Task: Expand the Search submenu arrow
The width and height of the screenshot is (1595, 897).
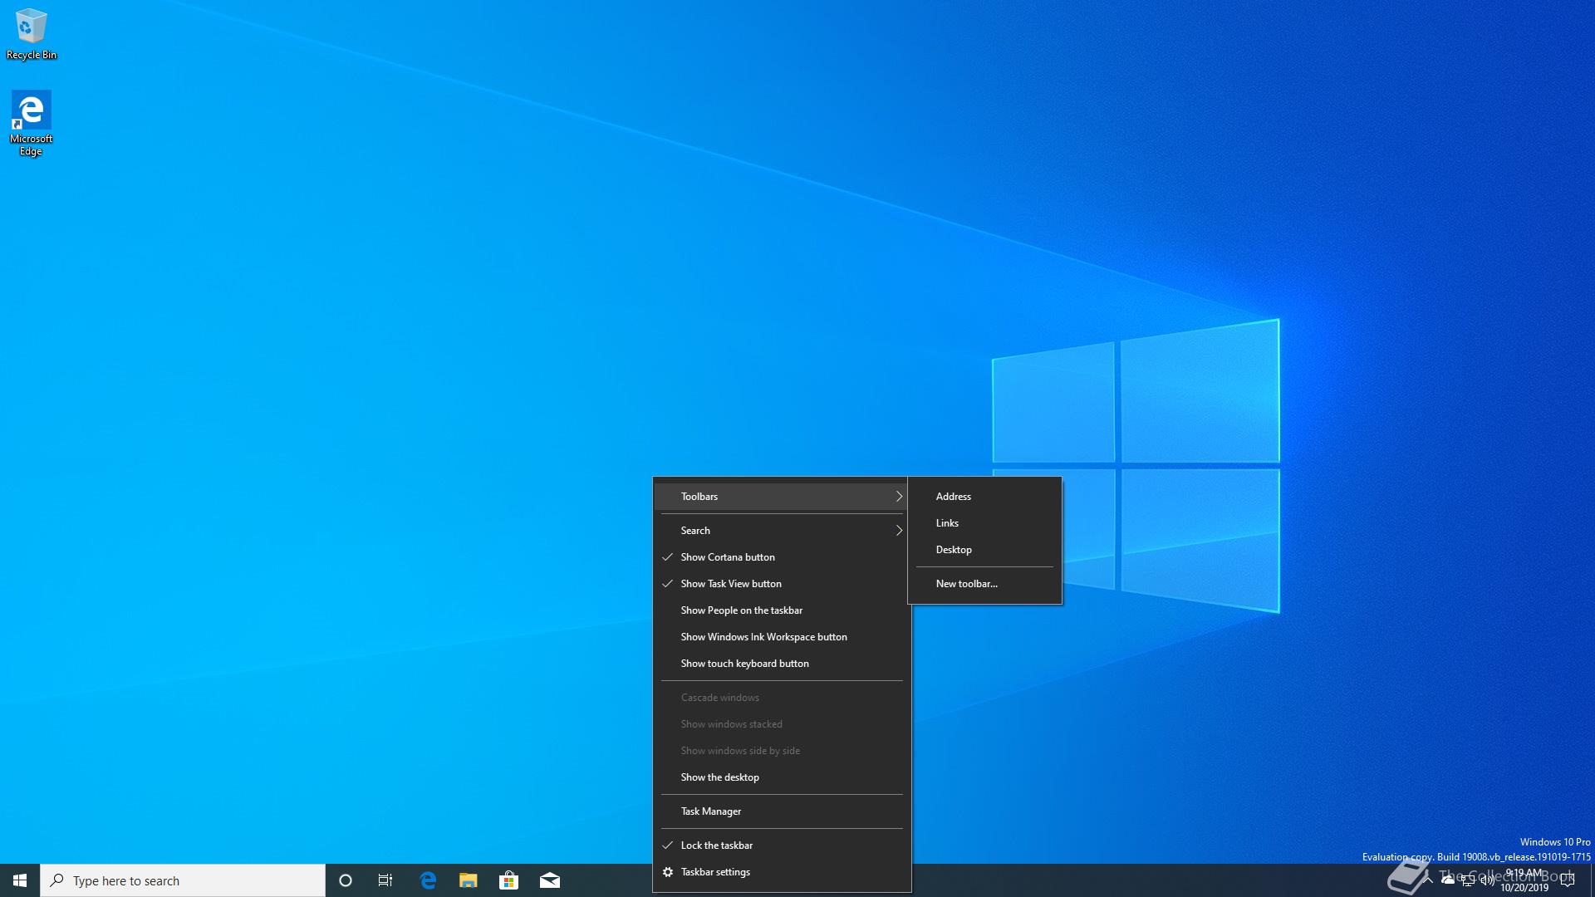Action: coord(899,531)
